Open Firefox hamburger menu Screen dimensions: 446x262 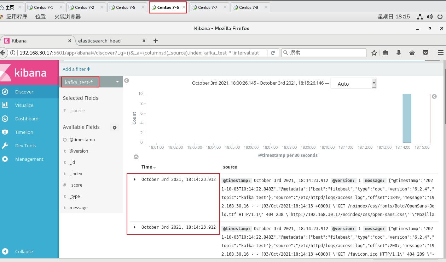pyautogui.click(x=441, y=53)
